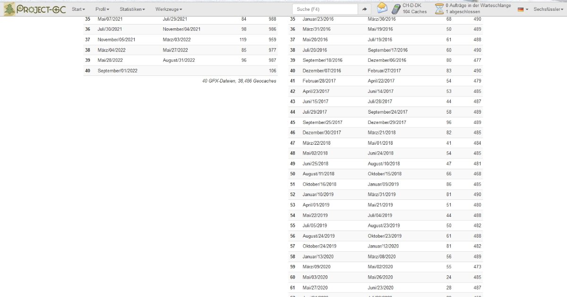
Task: Select the date März/31/2016
Action: (317, 29)
